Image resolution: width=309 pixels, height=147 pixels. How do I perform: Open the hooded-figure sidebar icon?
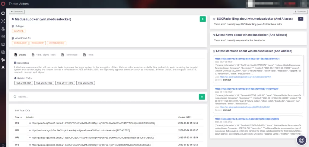3,68
